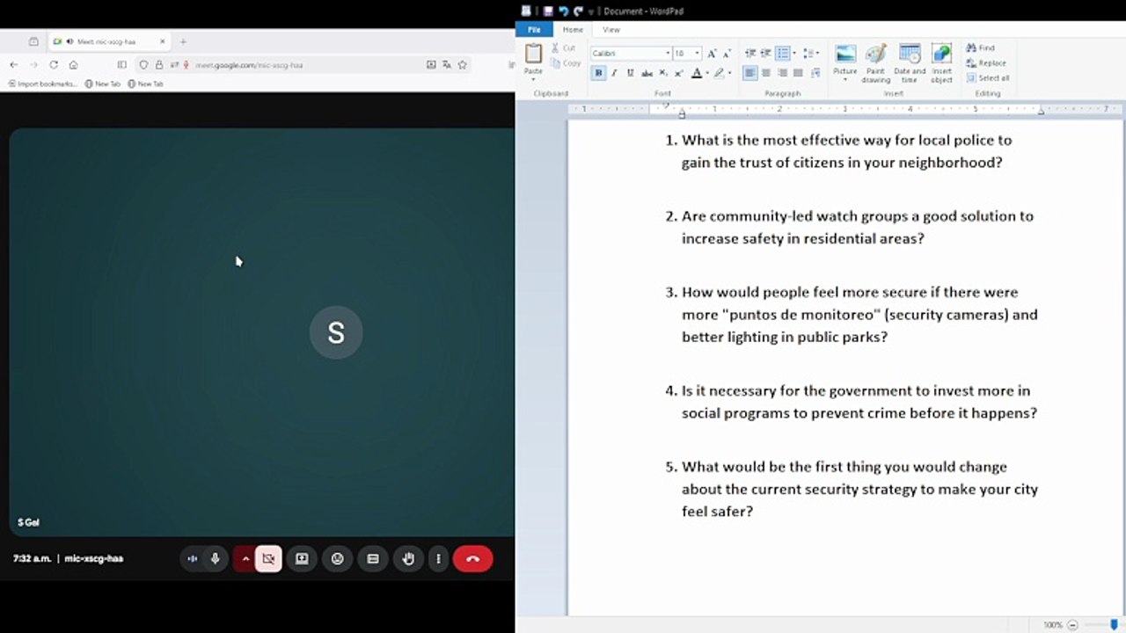Insert a Picture into the document
This screenshot has width=1126, height=633.
(x=844, y=62)
